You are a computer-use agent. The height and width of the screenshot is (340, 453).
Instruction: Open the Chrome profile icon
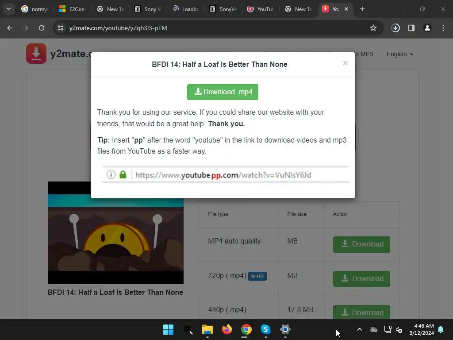click(x=427, y=28)
